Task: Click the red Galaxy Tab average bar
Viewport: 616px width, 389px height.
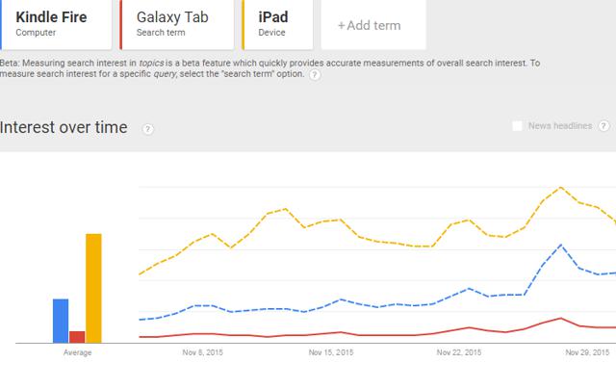Action: click(x=77, y=337)
